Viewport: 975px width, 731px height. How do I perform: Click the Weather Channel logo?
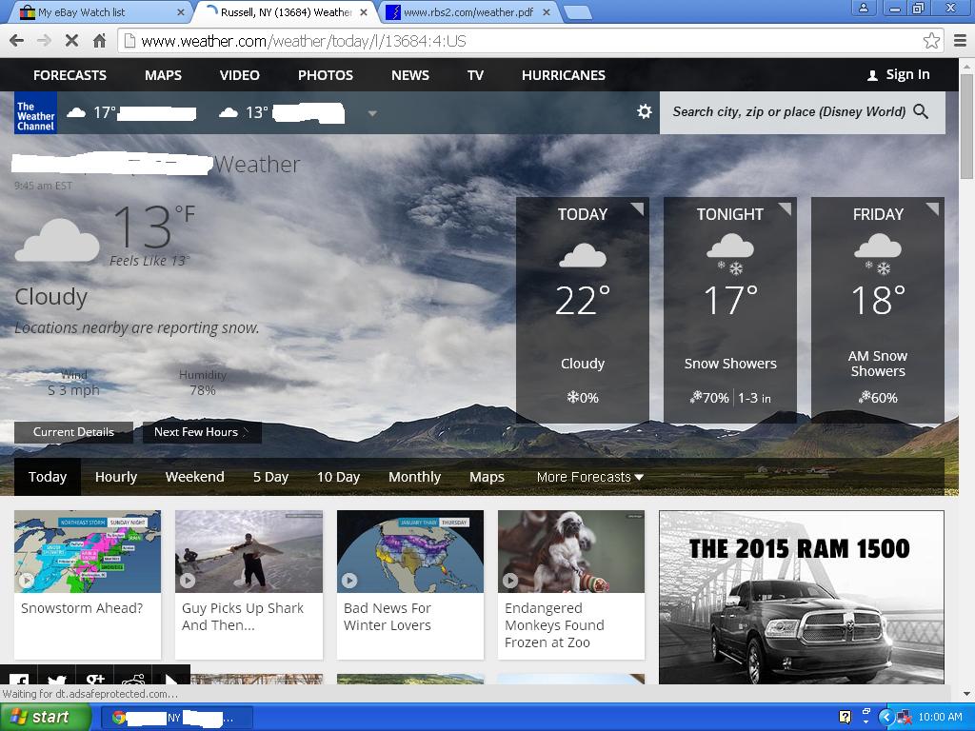(x=35, y=113)
